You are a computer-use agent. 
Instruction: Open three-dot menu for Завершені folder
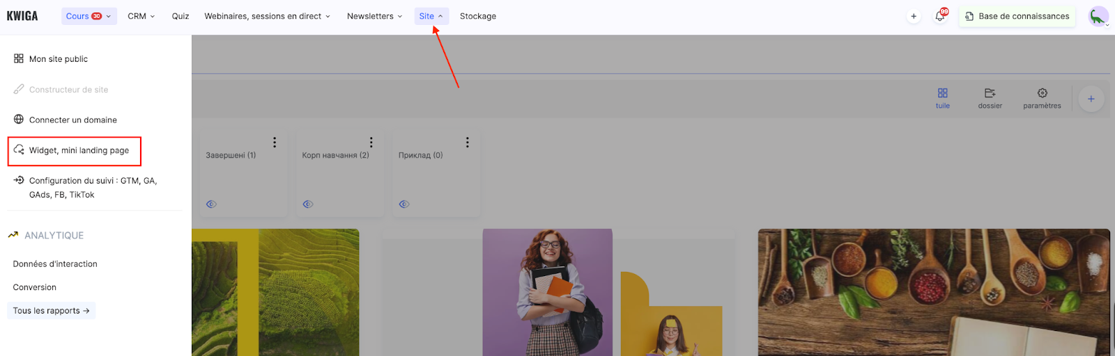[275, 143]
